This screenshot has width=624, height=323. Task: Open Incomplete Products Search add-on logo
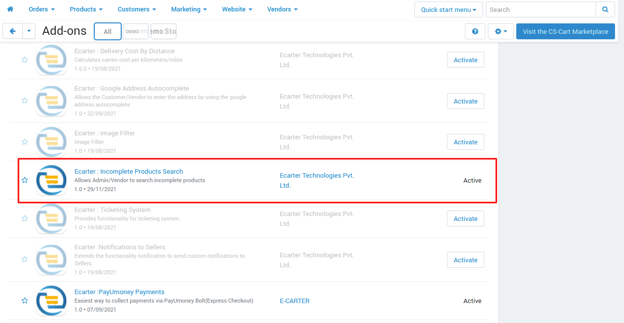pos(51,180)
